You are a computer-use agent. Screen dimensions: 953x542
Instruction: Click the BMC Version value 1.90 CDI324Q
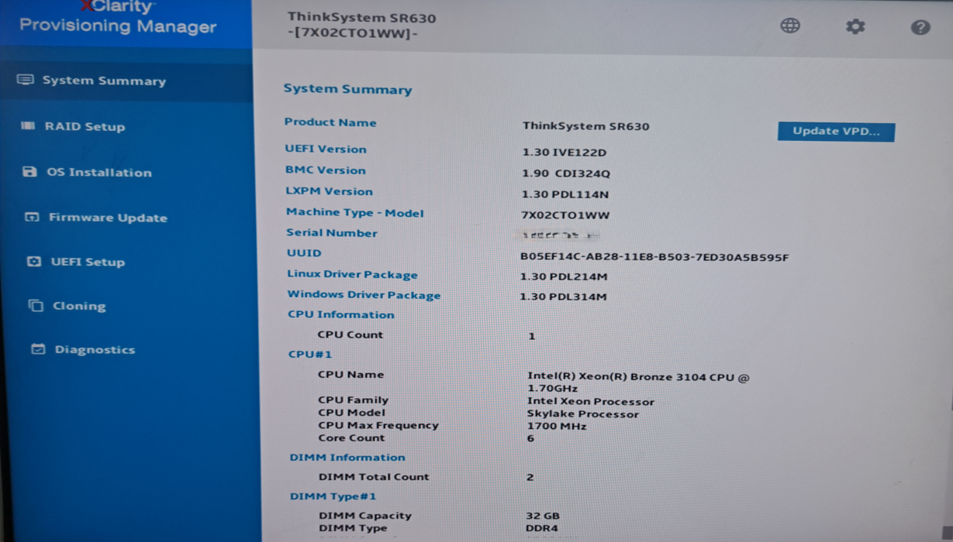566,173
